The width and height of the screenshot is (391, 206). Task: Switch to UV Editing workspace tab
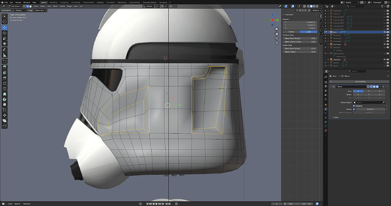click(75, 2)
